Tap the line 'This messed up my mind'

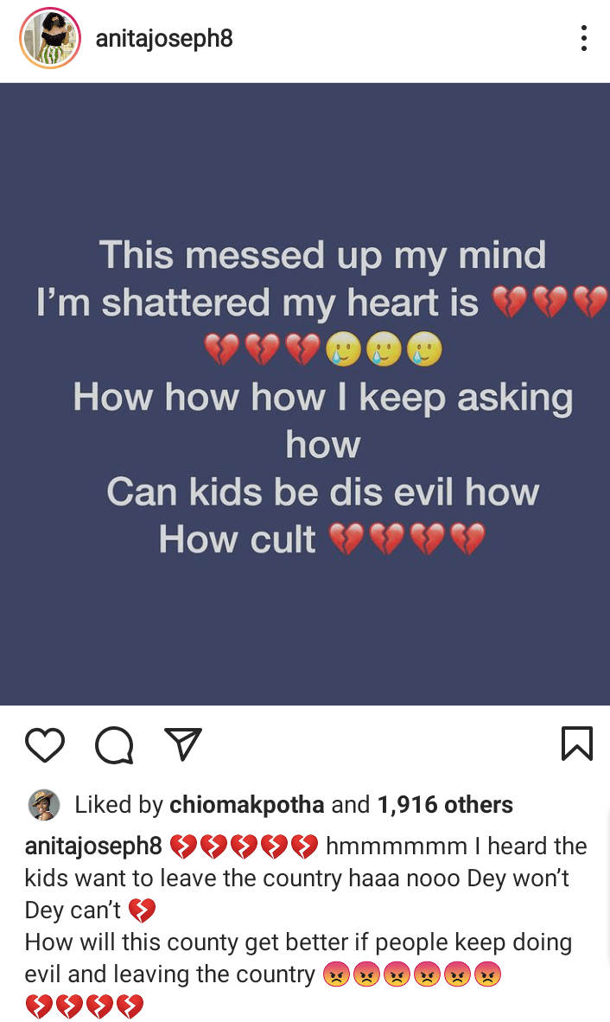tap(323, 254)
